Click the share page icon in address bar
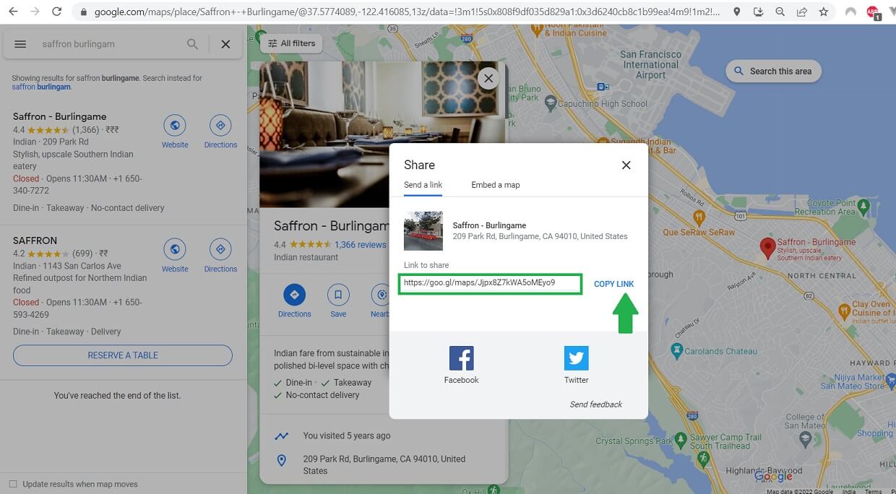Image resolution: width=896 pixels, height=494 pixels. tap(801, 12)
